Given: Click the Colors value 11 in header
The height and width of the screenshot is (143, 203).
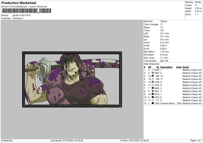Looking at the screenshot, I should point(196,5).
